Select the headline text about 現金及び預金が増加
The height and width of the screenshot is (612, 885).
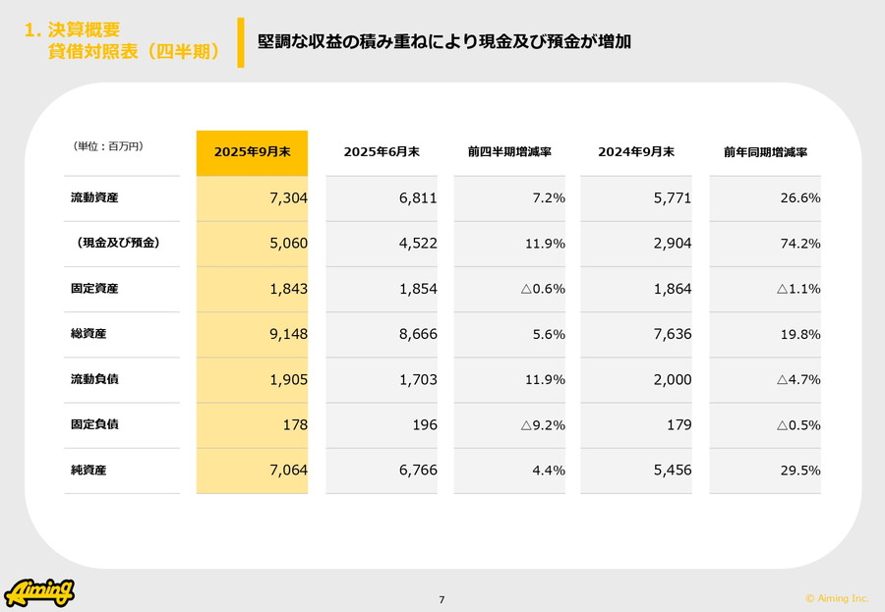444,42
